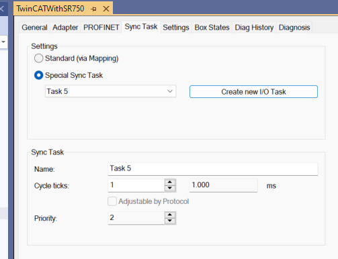338x259 pixels.
Task: Open the left panel dropdown arrow
Action: click(x=3, y=42)
